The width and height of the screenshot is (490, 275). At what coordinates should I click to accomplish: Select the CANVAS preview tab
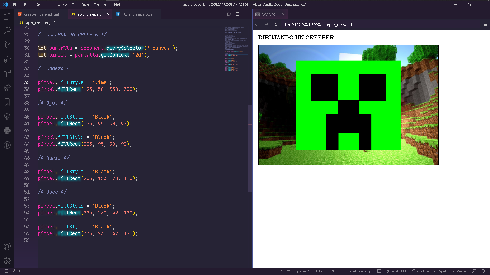270,14
